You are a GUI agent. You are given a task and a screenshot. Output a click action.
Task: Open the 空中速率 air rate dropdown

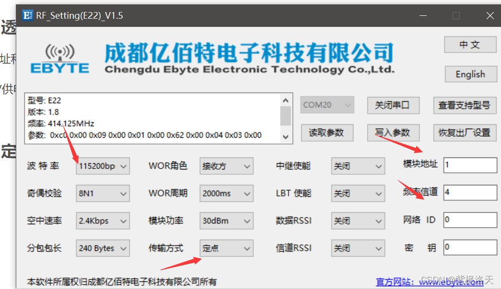point(103,220)
